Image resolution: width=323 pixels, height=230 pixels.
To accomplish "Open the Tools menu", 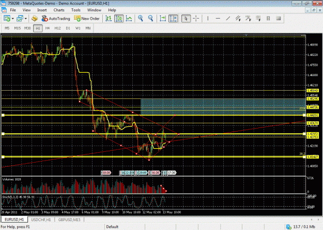I will pos(76,10).
